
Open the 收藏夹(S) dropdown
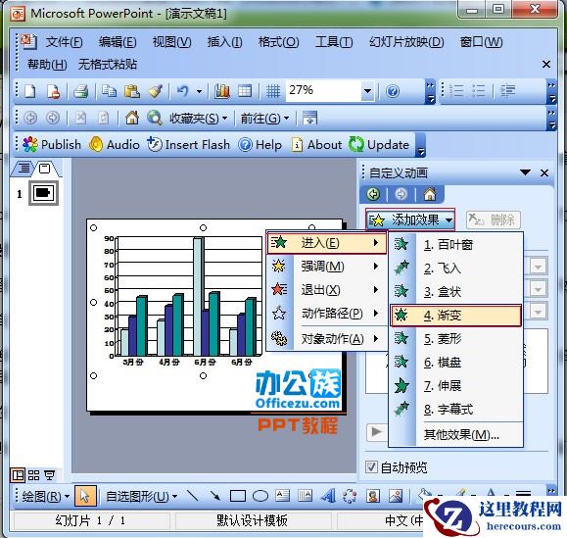[198, 118]
